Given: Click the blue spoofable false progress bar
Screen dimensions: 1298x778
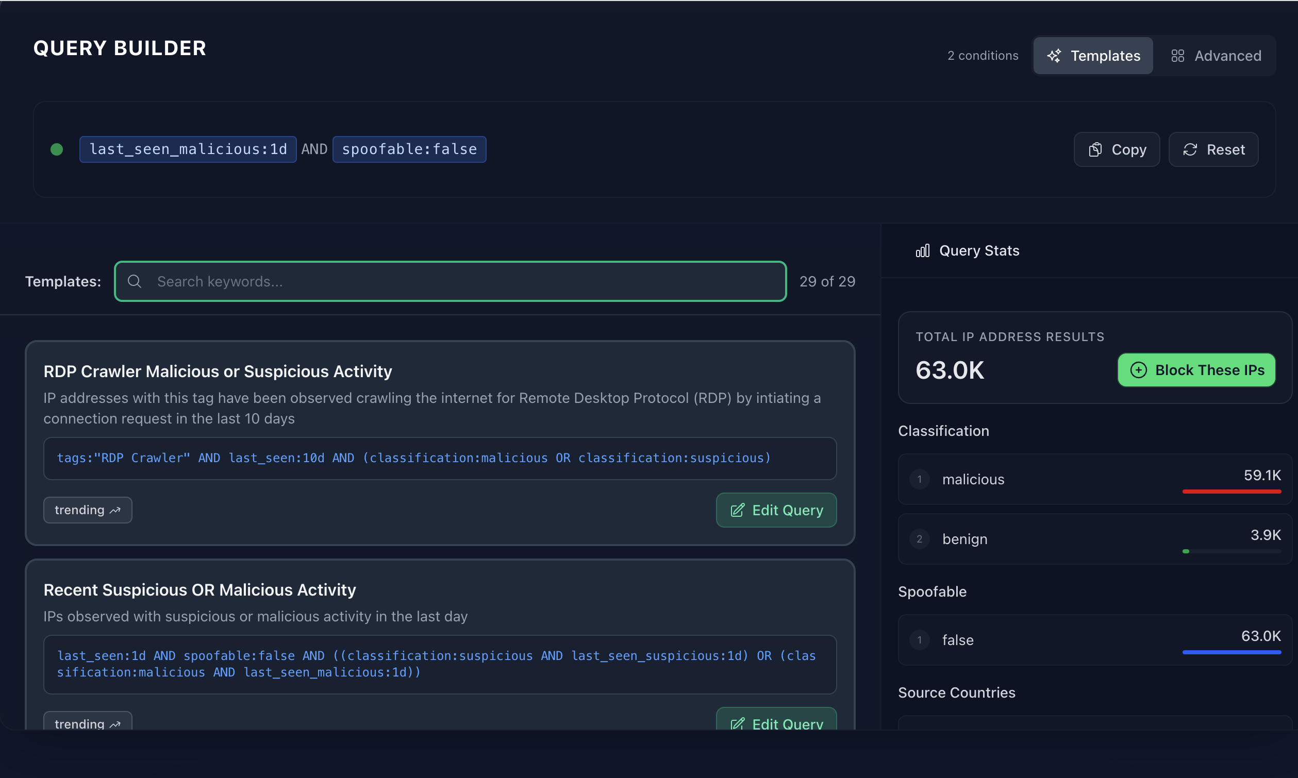Looking at the screenshot, I should point(1232,653).
